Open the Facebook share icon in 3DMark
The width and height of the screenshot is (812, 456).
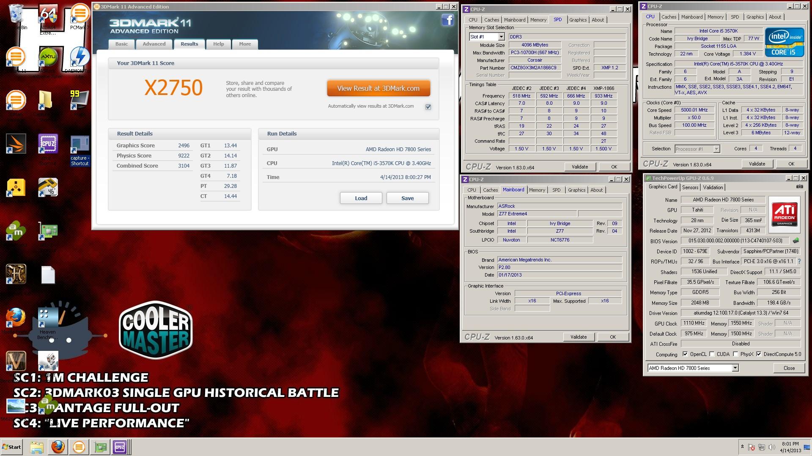coord(447,20)
